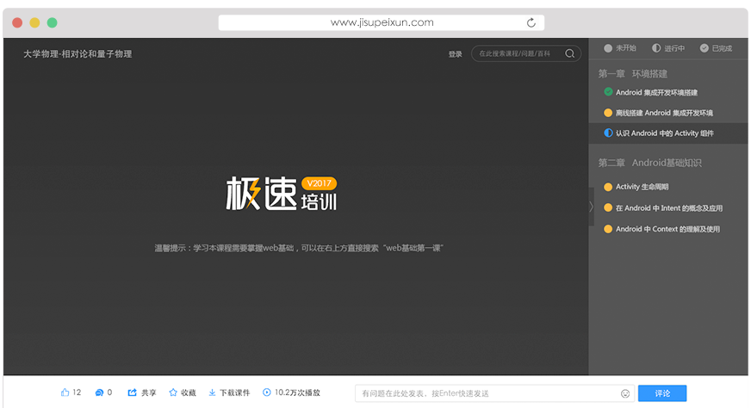Click the V2017 version badge

[319, 183]
